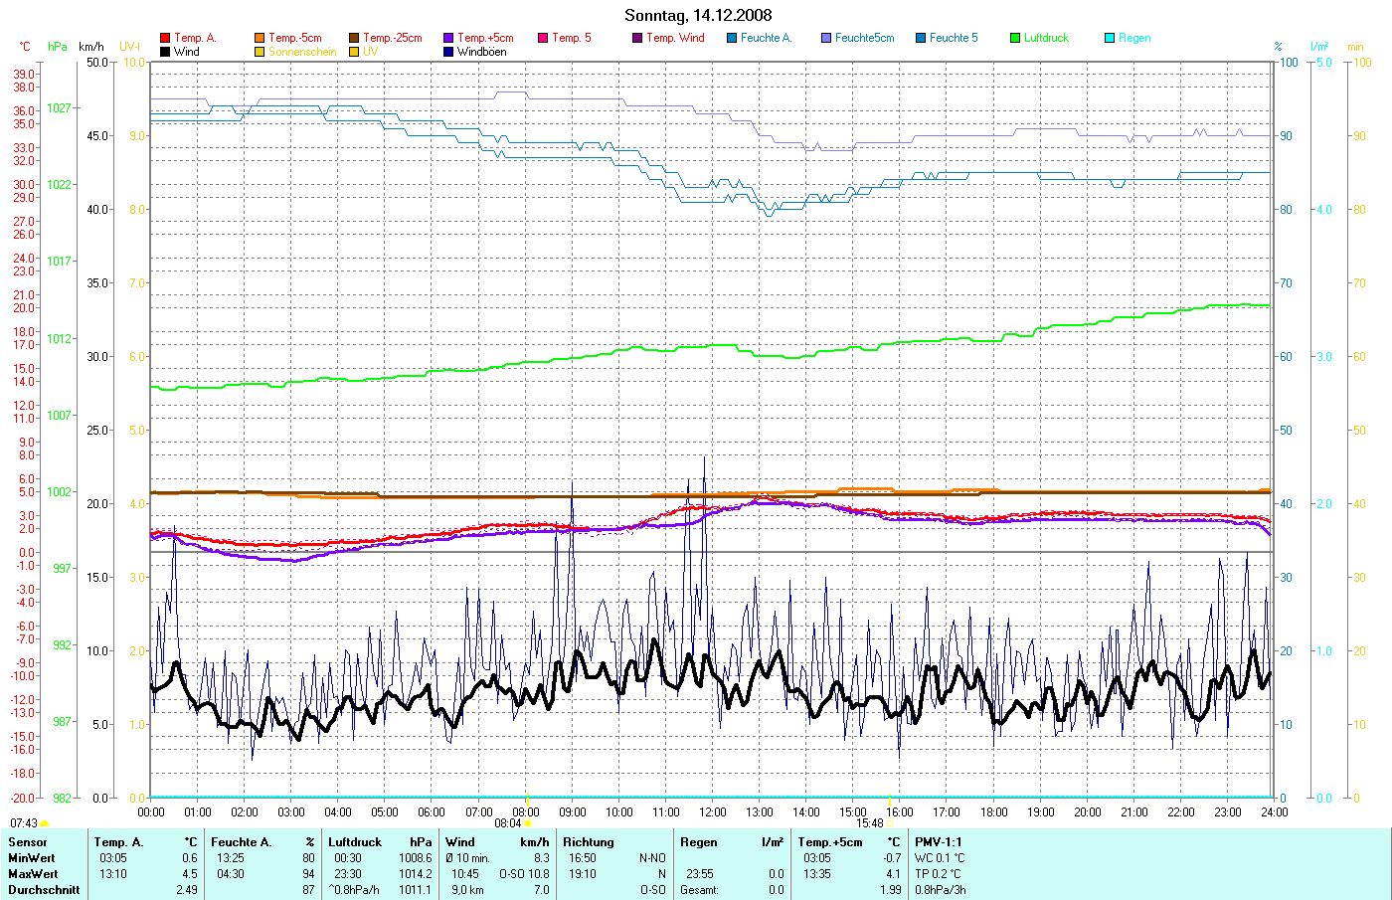Screen dimensions: 1392x900
Task: Click the cyan Regen legend square
Action: coord(1110,38)
